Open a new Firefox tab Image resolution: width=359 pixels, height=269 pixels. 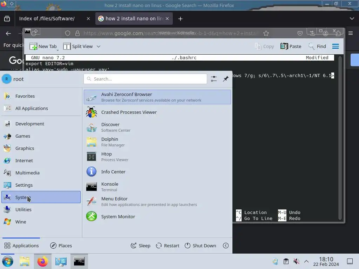click(181, 19)
